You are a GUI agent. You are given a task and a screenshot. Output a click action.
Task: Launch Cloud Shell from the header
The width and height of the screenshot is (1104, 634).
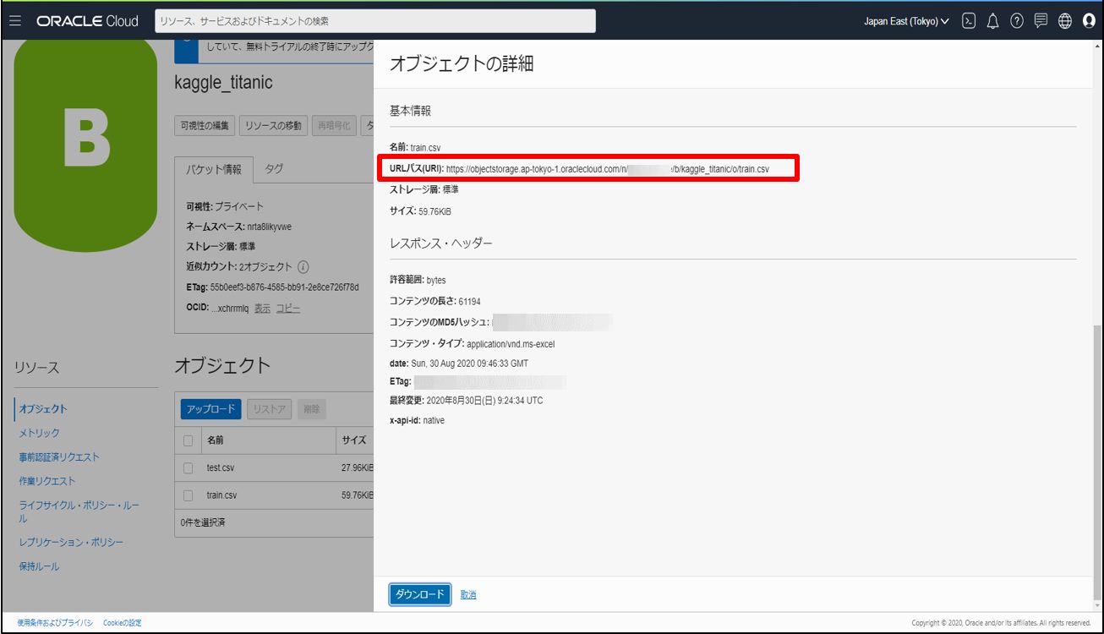pos(970,21)
